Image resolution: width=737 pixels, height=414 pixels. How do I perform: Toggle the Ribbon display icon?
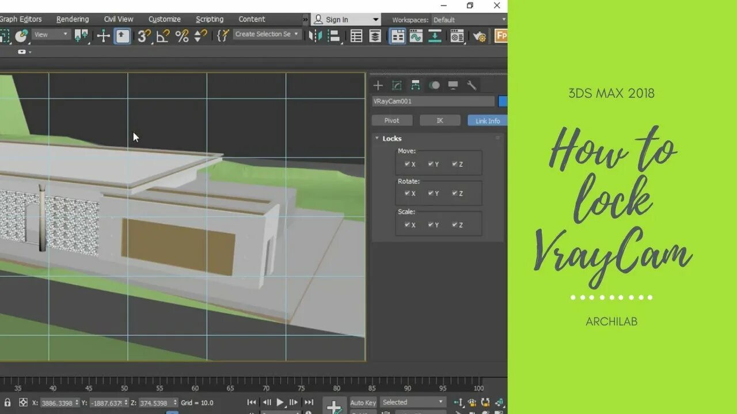(397, 36)
